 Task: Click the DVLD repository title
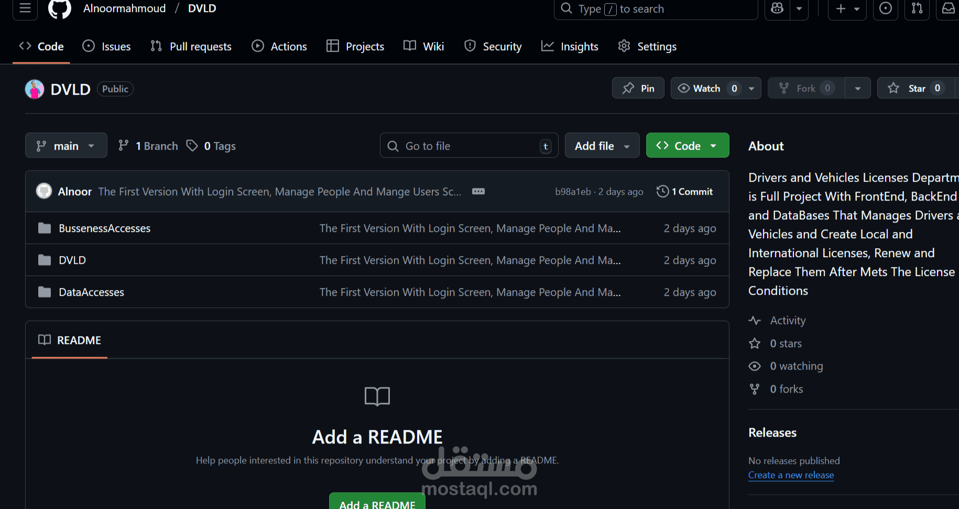[71, 89]
